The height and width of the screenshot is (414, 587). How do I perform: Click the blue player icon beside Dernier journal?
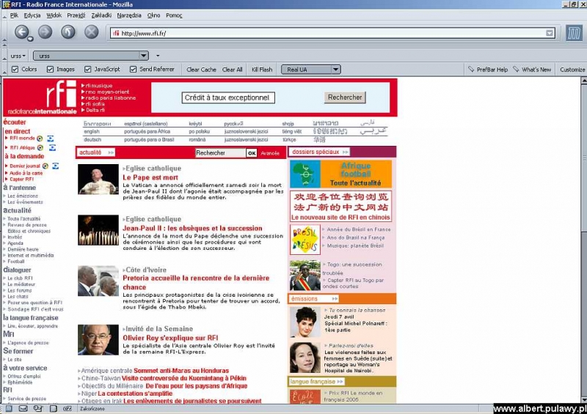click(x=56, y=166)
